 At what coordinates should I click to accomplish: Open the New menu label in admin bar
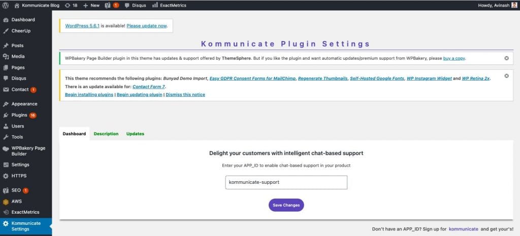pyautogui.click(x=95, y=5)
